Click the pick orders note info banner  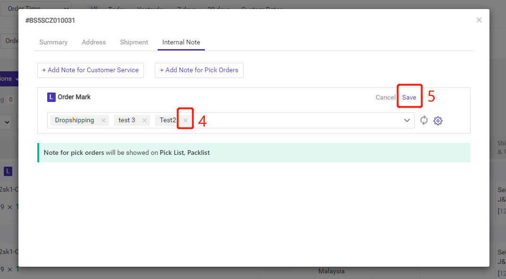(x=254, y=153)
